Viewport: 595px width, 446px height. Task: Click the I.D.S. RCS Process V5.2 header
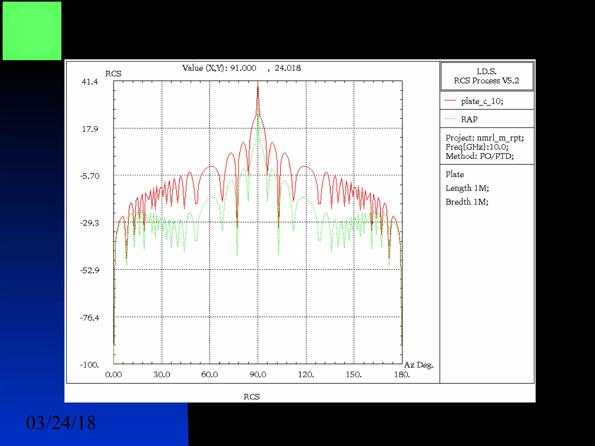(x=486, y=76)
